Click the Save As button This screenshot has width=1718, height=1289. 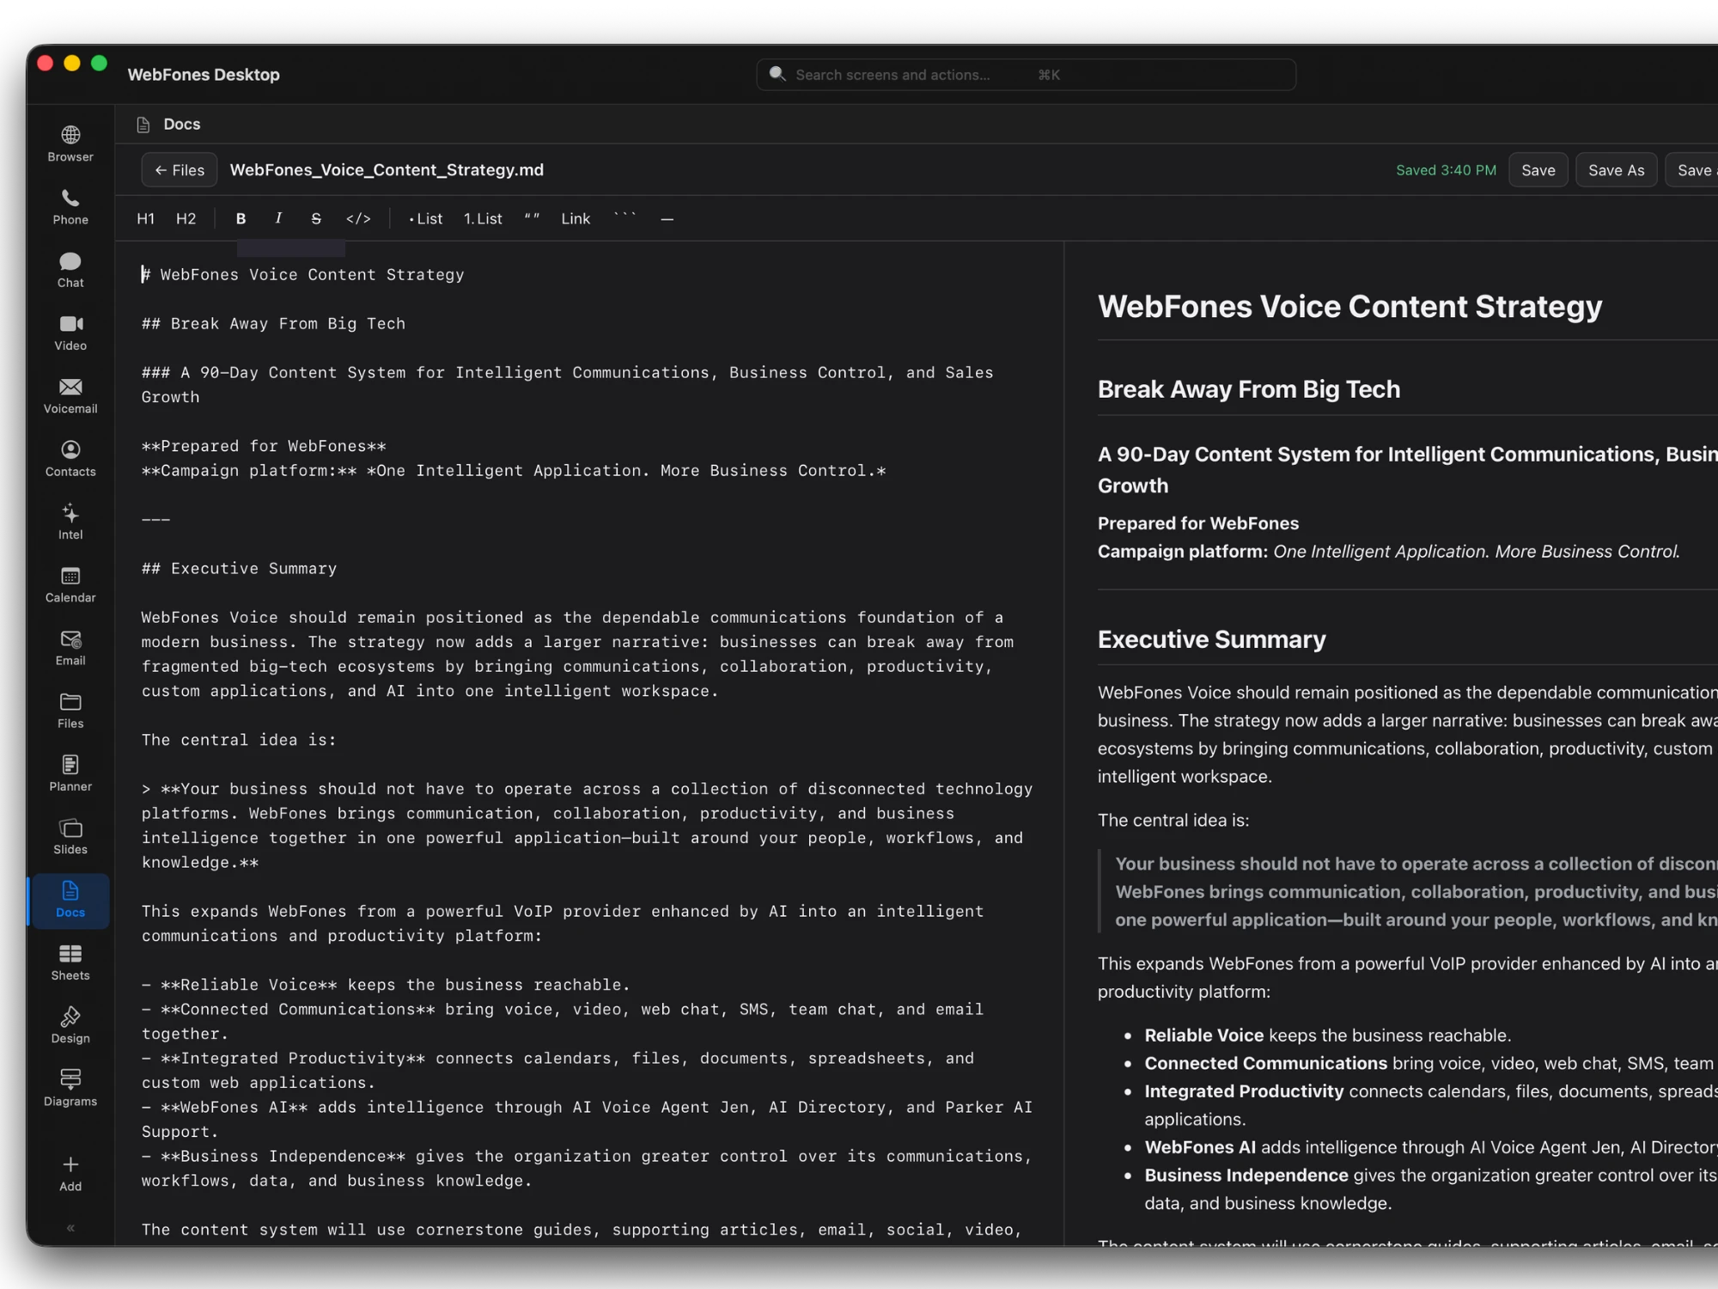pyautogui.click(x=1616, y=170)
